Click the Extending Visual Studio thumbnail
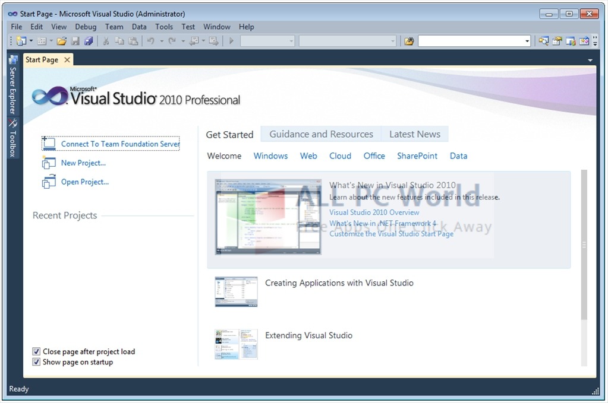 [x=236, y=344]
